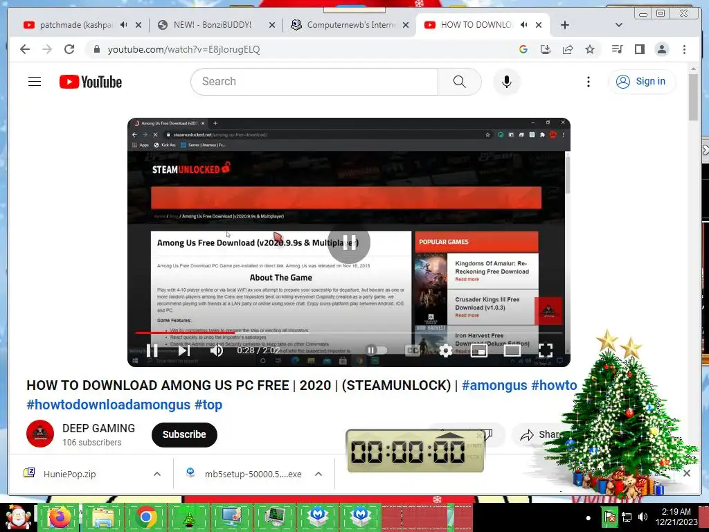Start voice search with the microphone
This screenshot has width=709, height=532.
(x=506, y=82)
